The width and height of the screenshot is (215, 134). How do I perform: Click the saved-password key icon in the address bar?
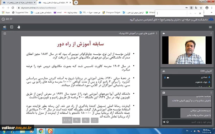point(186,8)
